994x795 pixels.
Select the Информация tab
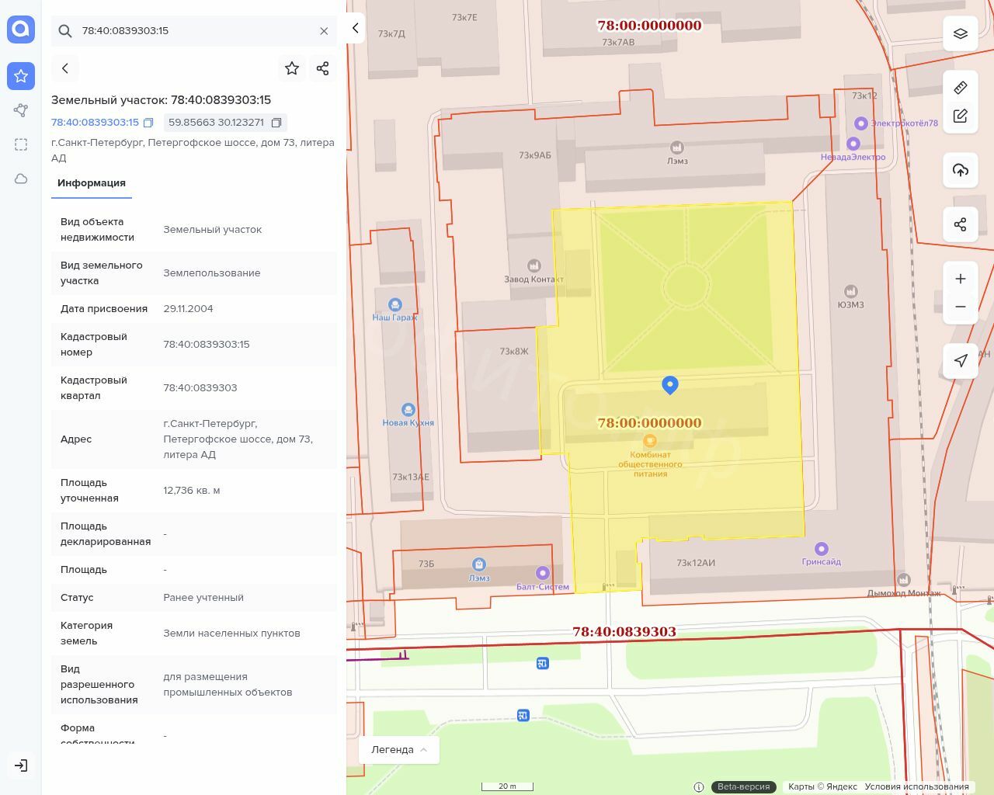point(92,183)
